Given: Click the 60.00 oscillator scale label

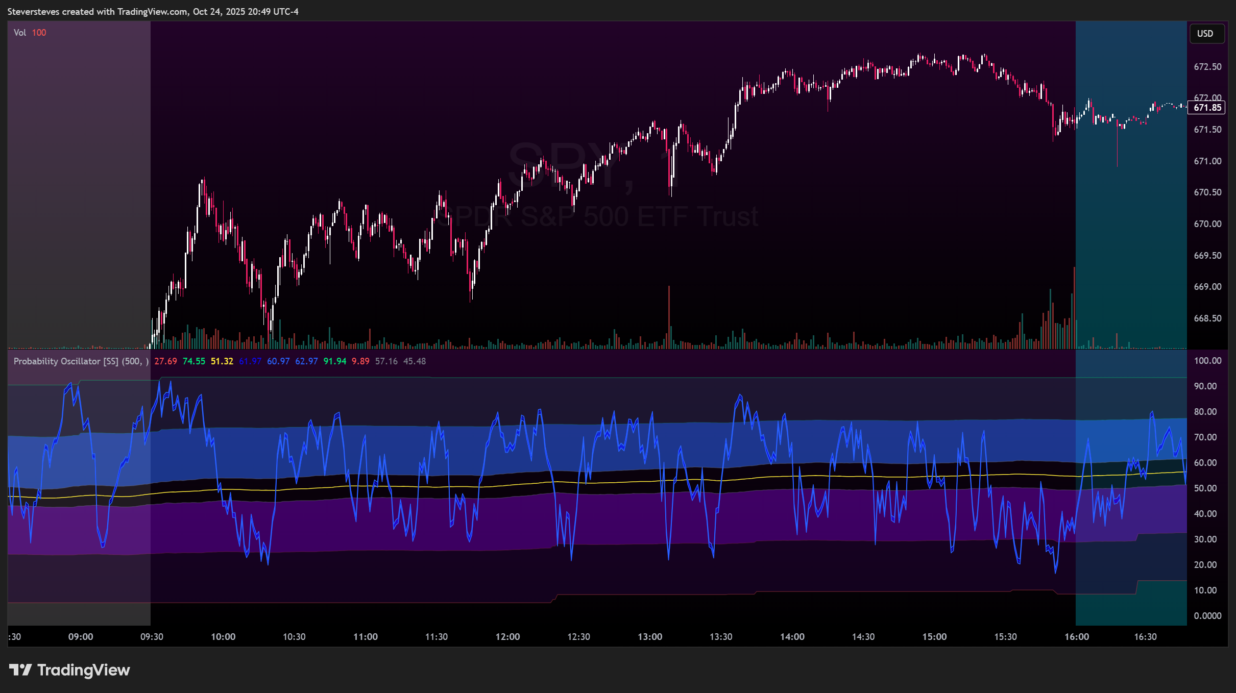Looking at the screenshot, I should pyautogui.click(x=1205, y=463).
